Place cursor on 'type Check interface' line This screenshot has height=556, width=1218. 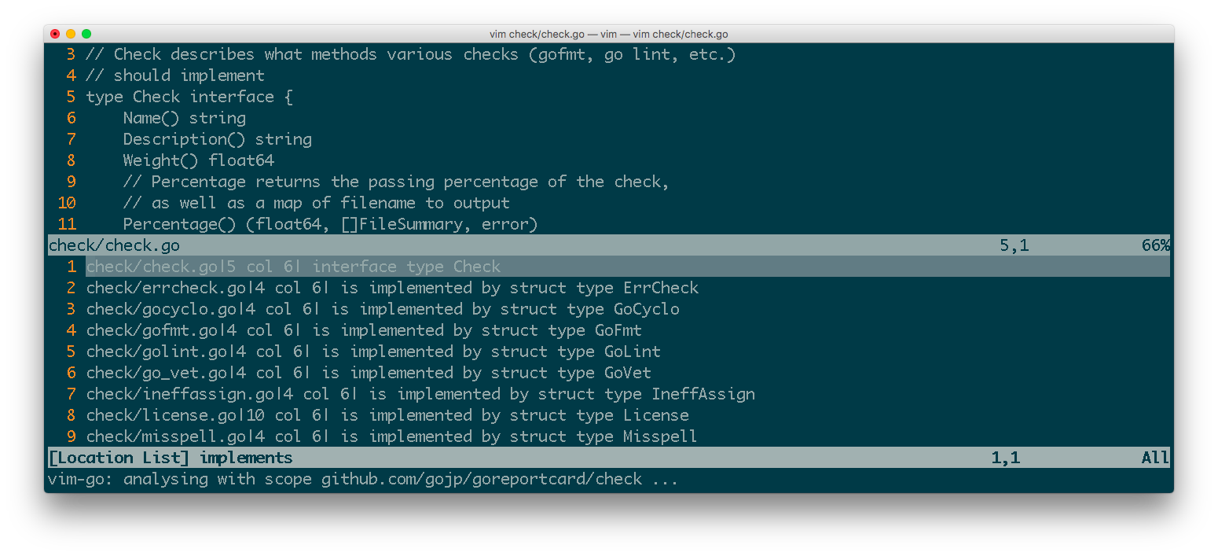coord(180,97)
